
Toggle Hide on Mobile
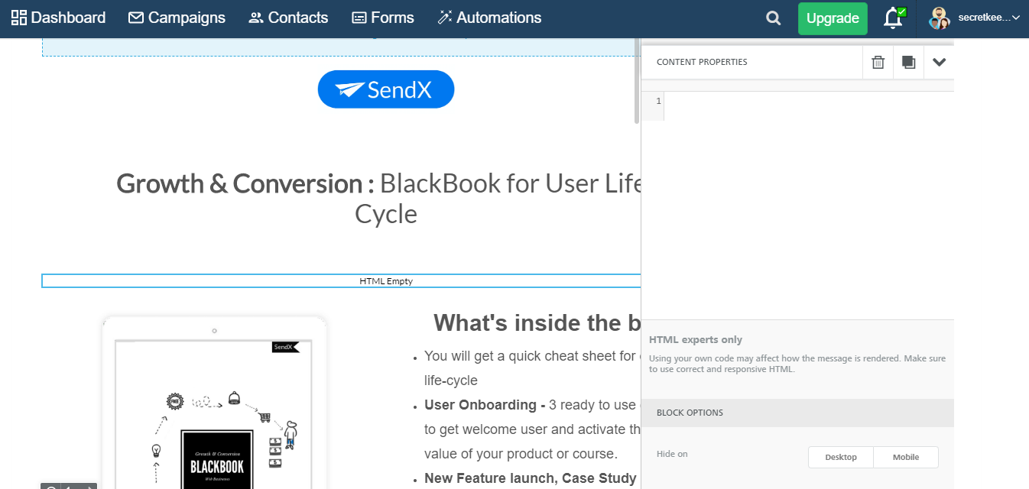(x=906, y=457)
